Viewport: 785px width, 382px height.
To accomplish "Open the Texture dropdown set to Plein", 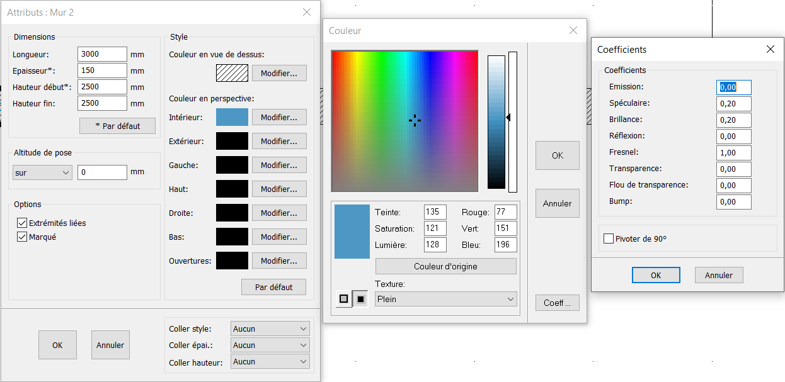I will click(446, 300).
